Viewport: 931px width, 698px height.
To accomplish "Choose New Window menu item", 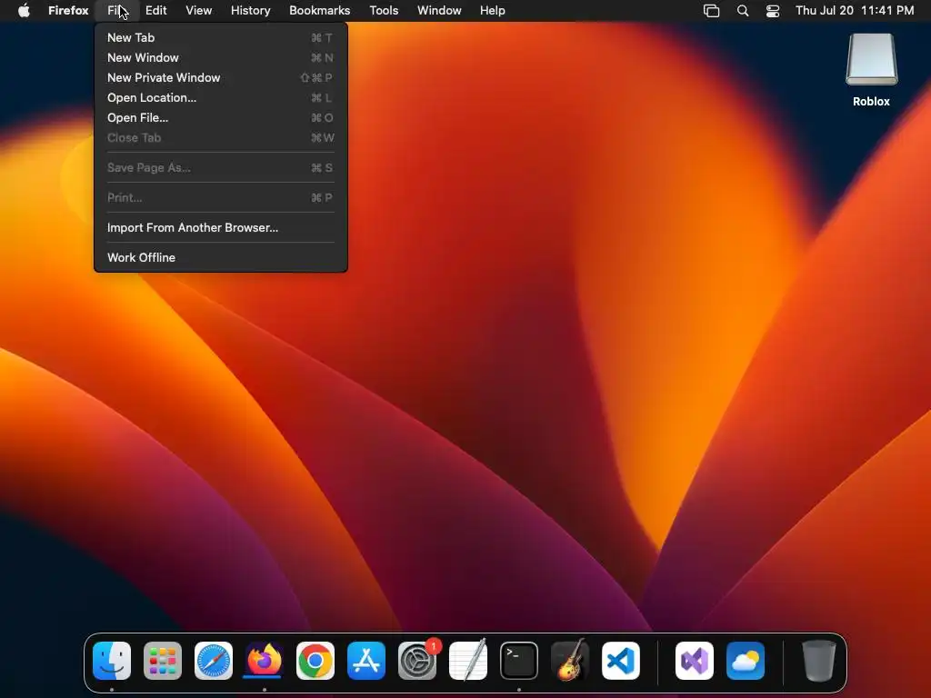I will 220,57.
